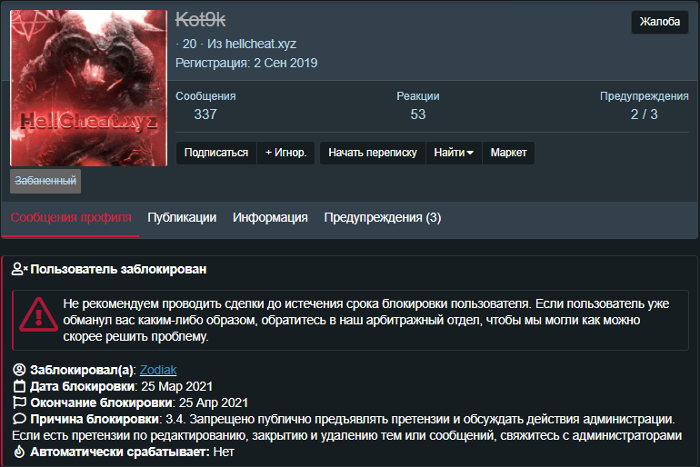Click the red warning triangle icon
Screen dimensions: 700x467
pos(38,315)
